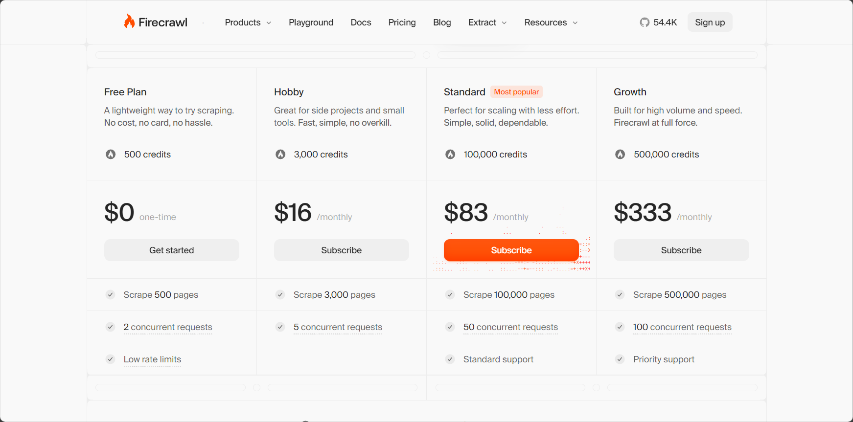Screen dimensions: 853x422
Task: Click the 'Priority support' text
Action: pyautogui.click(x=664, y=359)
